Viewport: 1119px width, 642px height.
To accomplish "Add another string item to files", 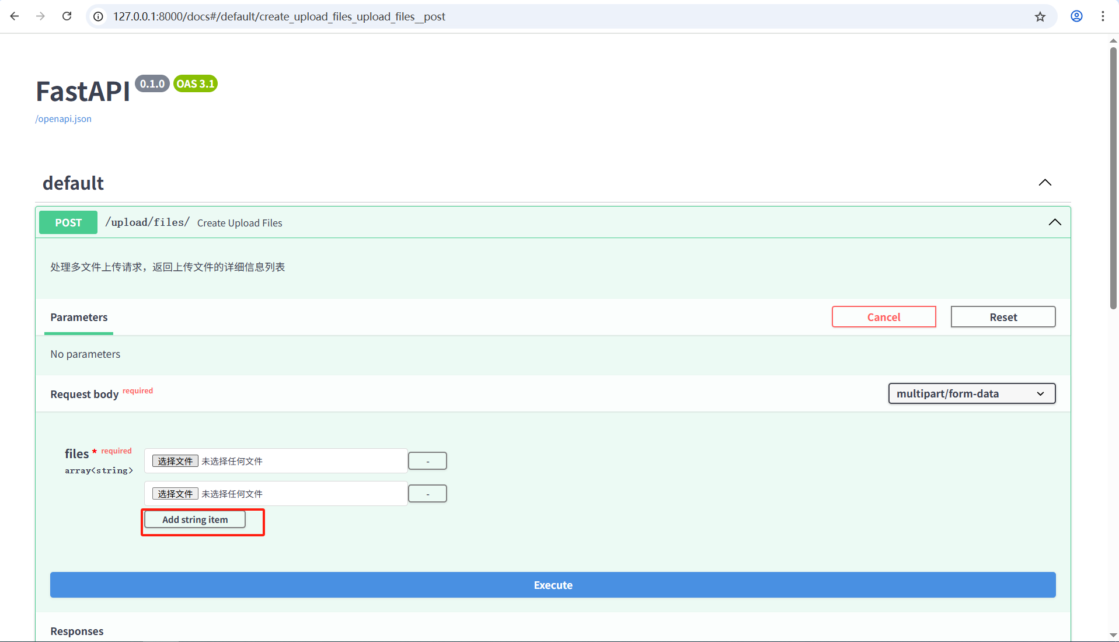I will 195,519.
